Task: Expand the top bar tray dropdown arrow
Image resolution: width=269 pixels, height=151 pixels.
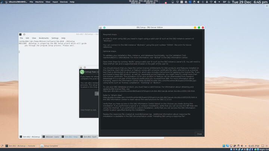Action: 219,2
